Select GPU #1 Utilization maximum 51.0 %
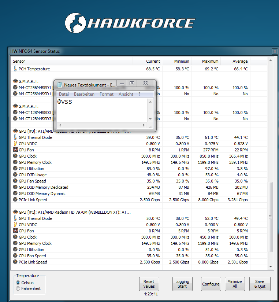This screenshot has height=302, width=279. pyautogui.click(x=212, y=250)
